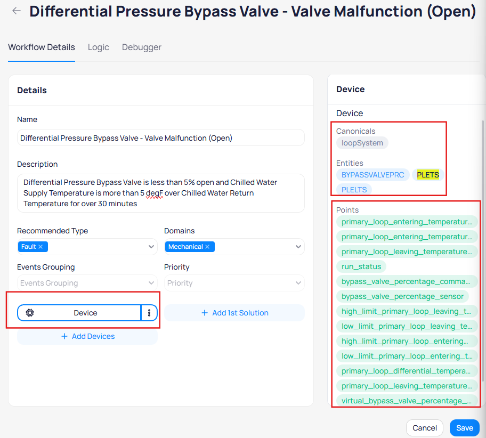Image resolution: width=486 pixels, height=438 pixels.
Task: Click into the Description text area
Action: [x=160, y=193]
